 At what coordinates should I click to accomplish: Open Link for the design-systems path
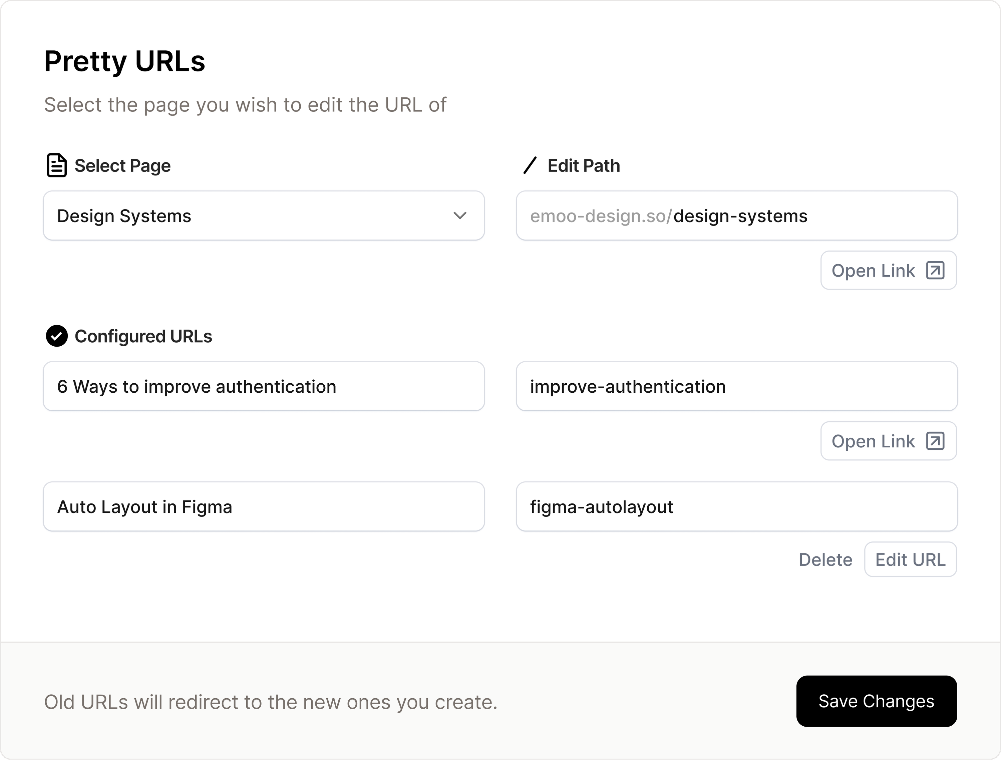pos(889,271)
